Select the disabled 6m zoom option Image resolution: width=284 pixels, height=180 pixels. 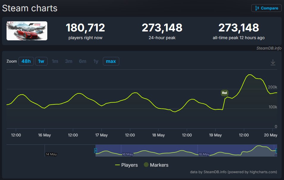(x=83, y=61)
